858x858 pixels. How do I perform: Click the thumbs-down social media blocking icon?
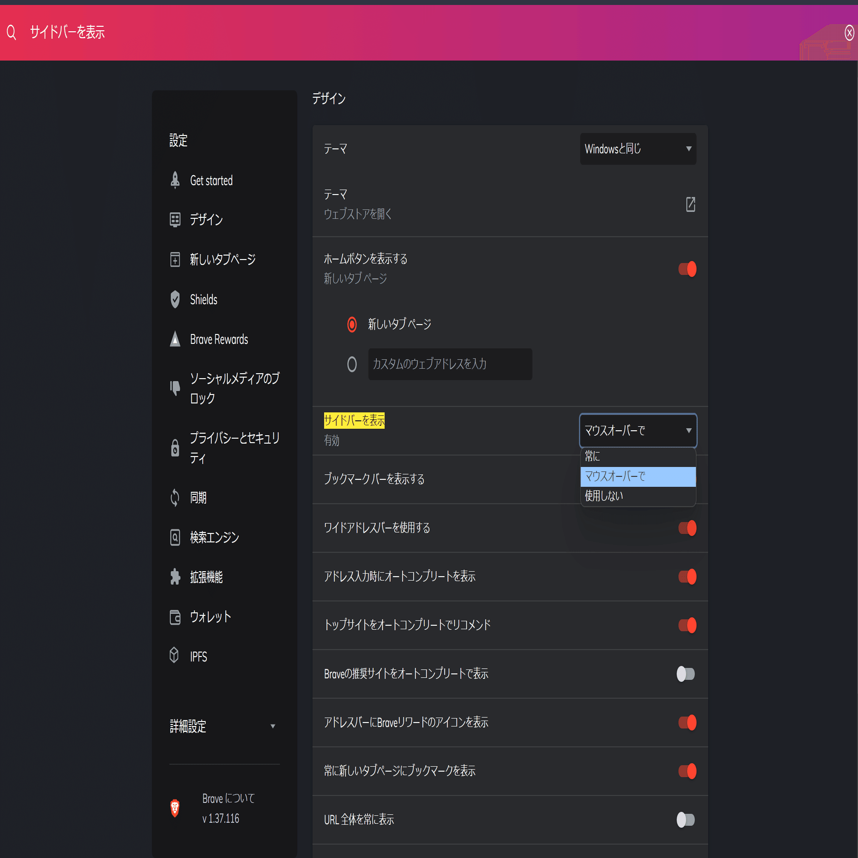[175, 388]
